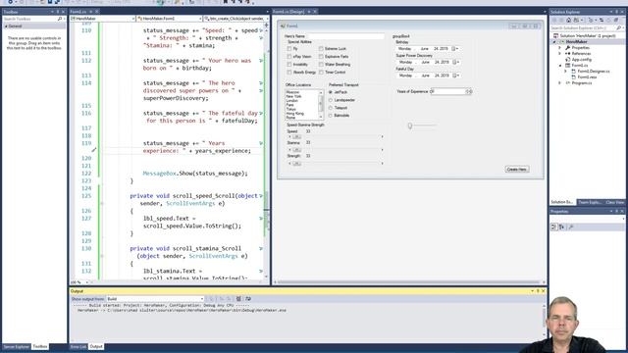This screenshot has width=628, height=353.
Task: Open the btn_create_Click member dropdown
Action: point(267,19)
